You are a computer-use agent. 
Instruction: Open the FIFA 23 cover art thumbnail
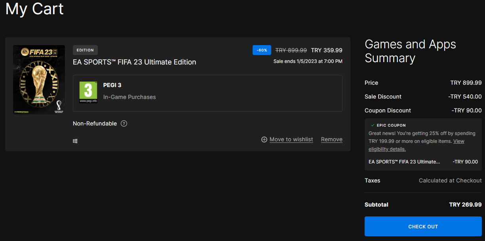pyautogui.click(x=39, y=80)
